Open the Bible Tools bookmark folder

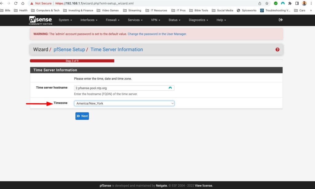[x=198, y=10]
